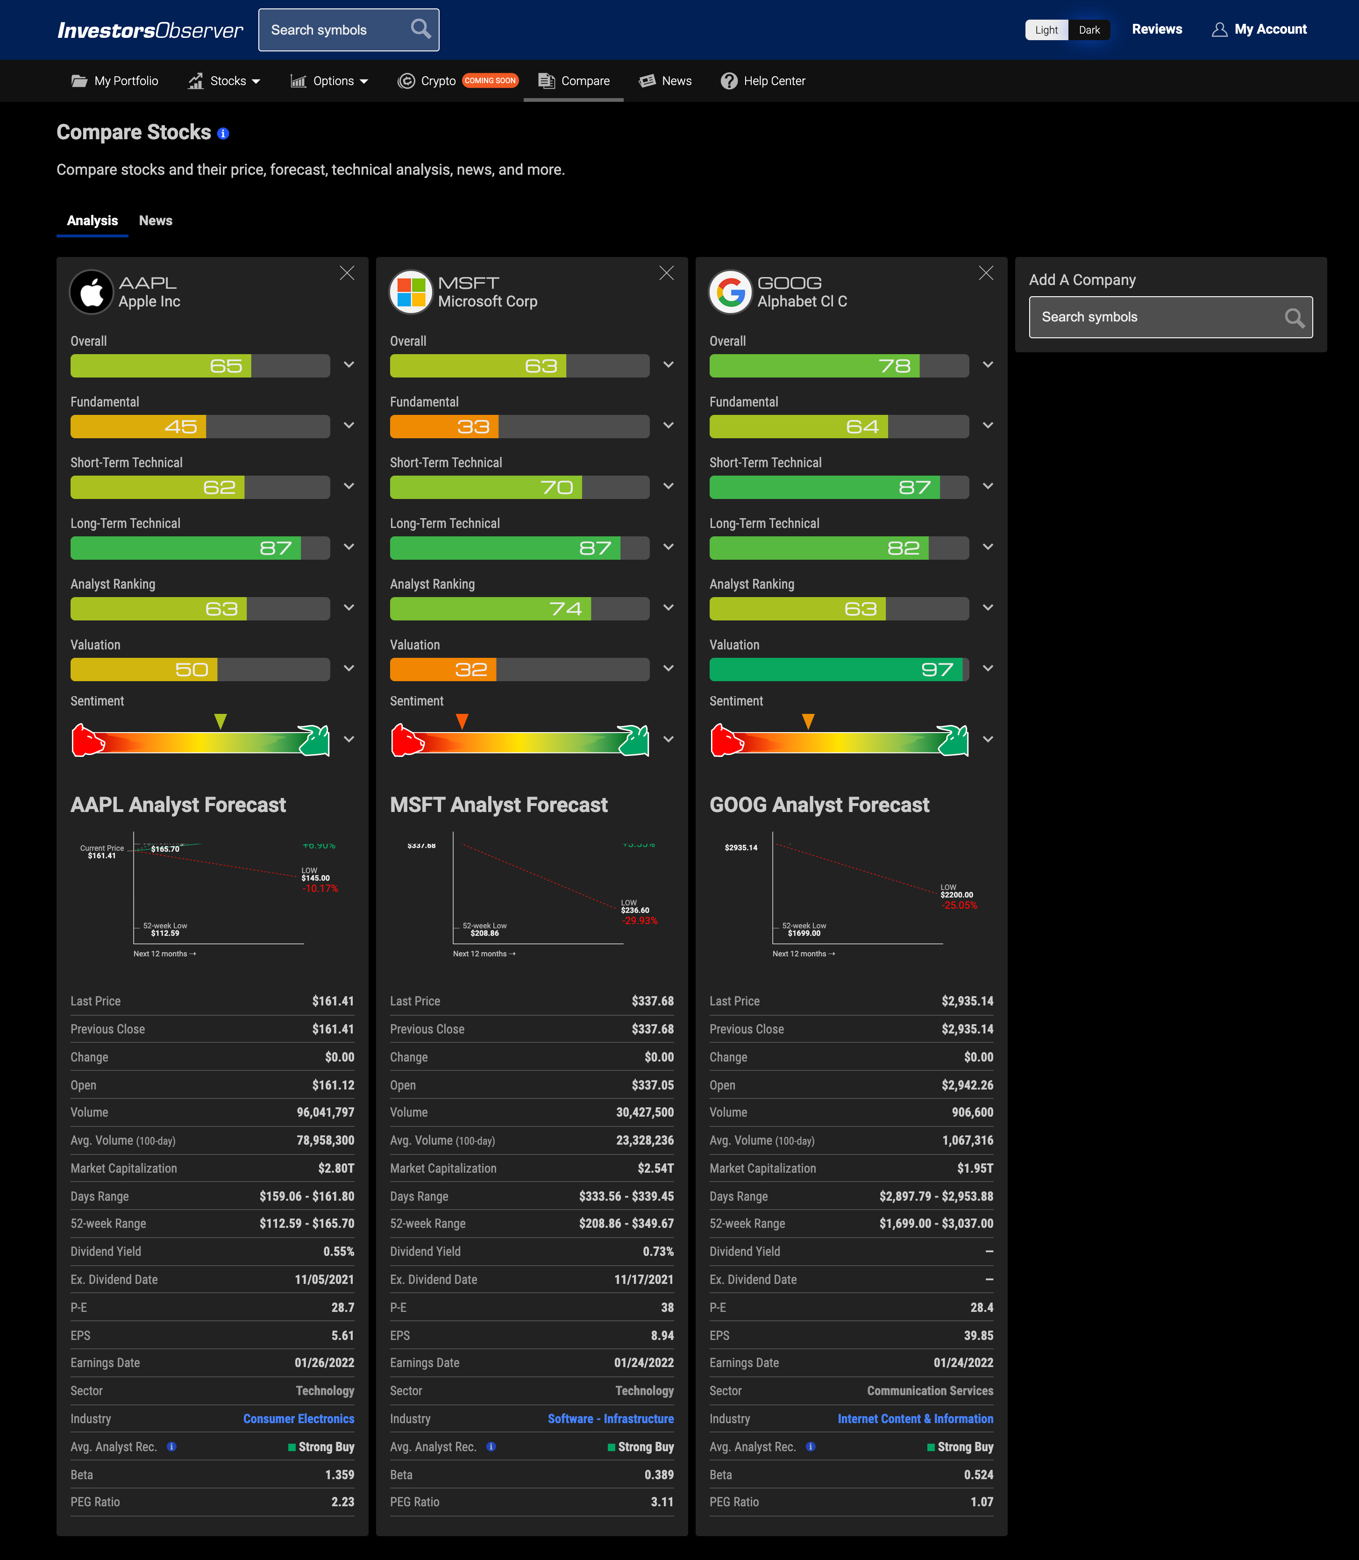Viewport: 1359px width, 1560px height.
Task: Open the News tab under Compare Stocks
Action: [x=156, y=221]
